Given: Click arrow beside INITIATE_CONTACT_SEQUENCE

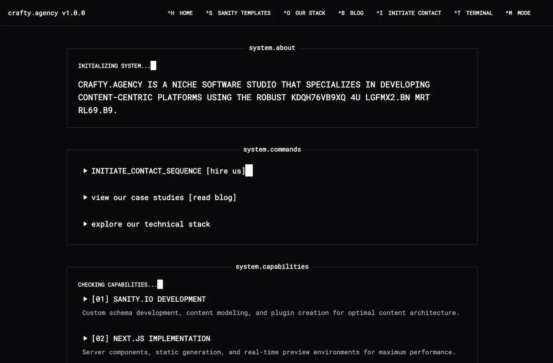Looking at the screenshot, I should pos(85,171).
